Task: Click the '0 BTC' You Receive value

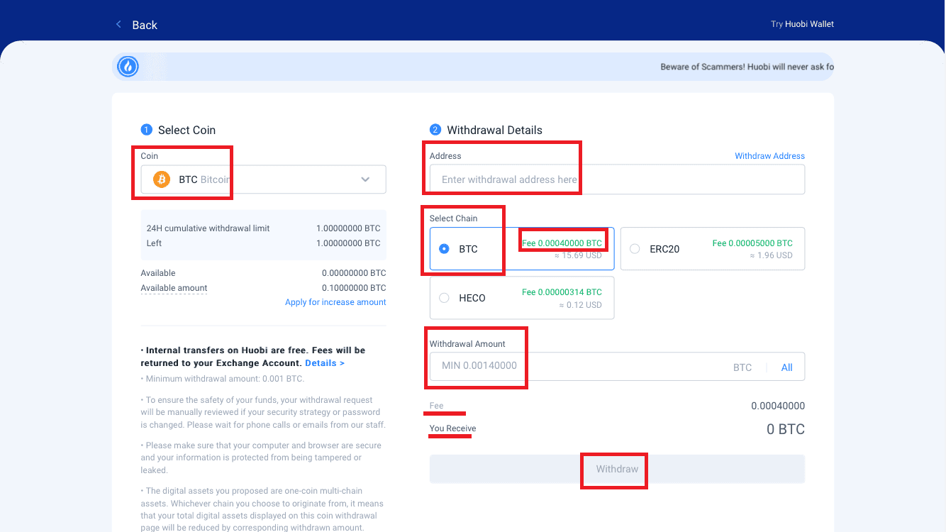Action: point(786,429)
